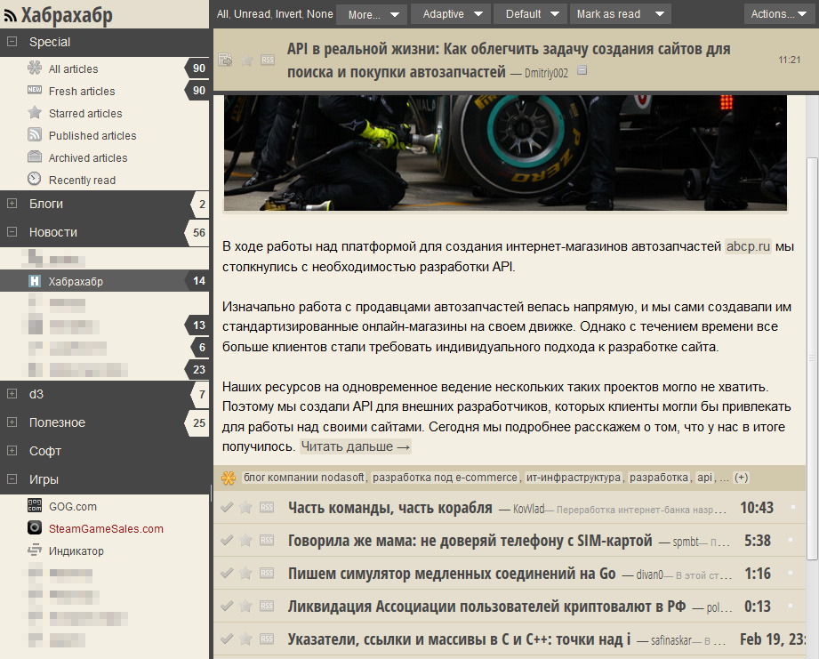Collapse the Special category

tap(12, 41)
